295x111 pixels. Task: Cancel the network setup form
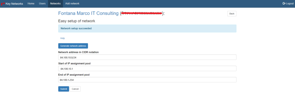coord(75,89)
